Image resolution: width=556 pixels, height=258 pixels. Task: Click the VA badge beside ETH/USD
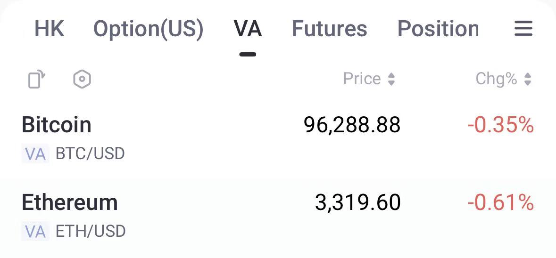(35, 232)
